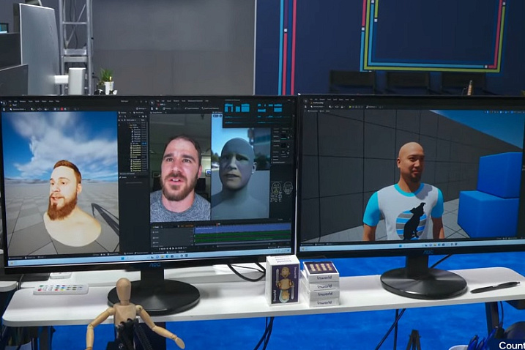This screenshot has height=350, width=525.
Task: Open Settings dropdown on left monitor's editor
Action: (141, 108)
